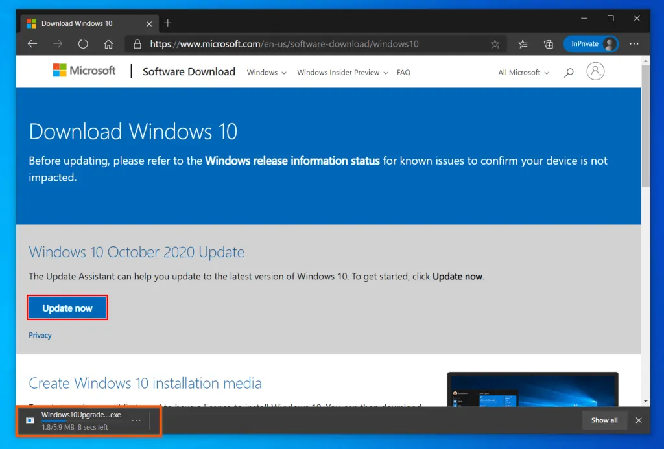The height and width of the screenshot is (449, 664).
Task: View site info via the lock icon
Action: pyautogui.click(x=137, y=43)
